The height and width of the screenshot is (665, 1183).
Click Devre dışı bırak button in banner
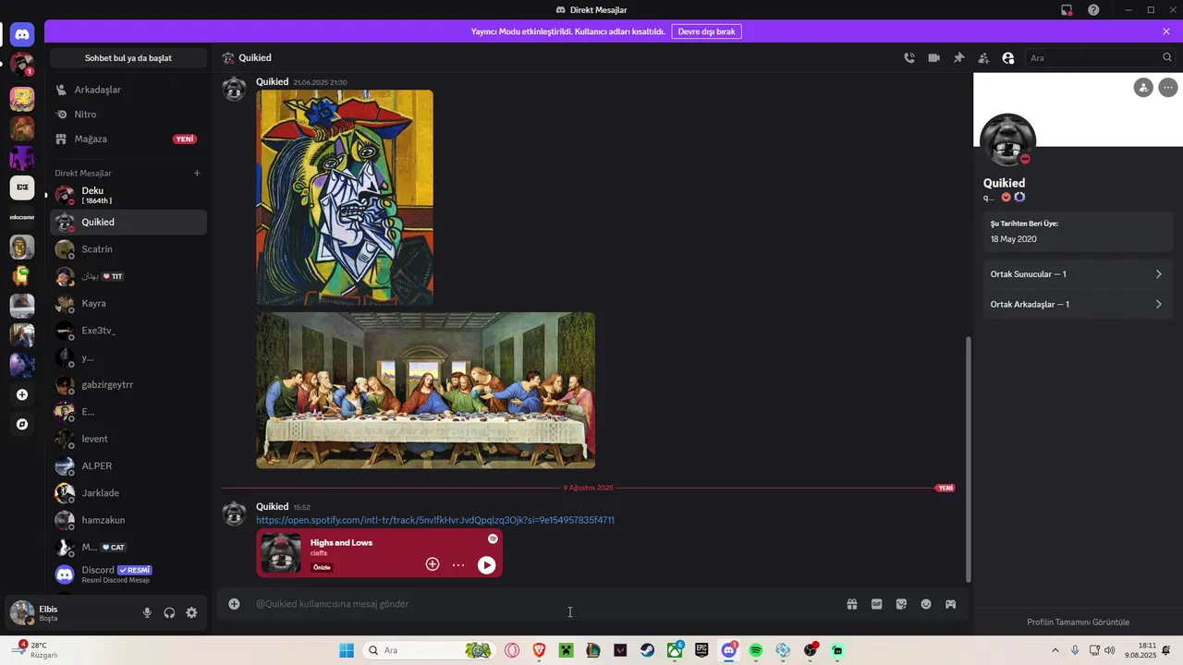tap(706, 31)
